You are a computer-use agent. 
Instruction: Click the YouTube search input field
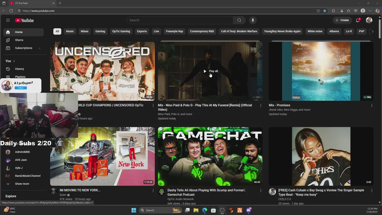click(x=180, y=20)
